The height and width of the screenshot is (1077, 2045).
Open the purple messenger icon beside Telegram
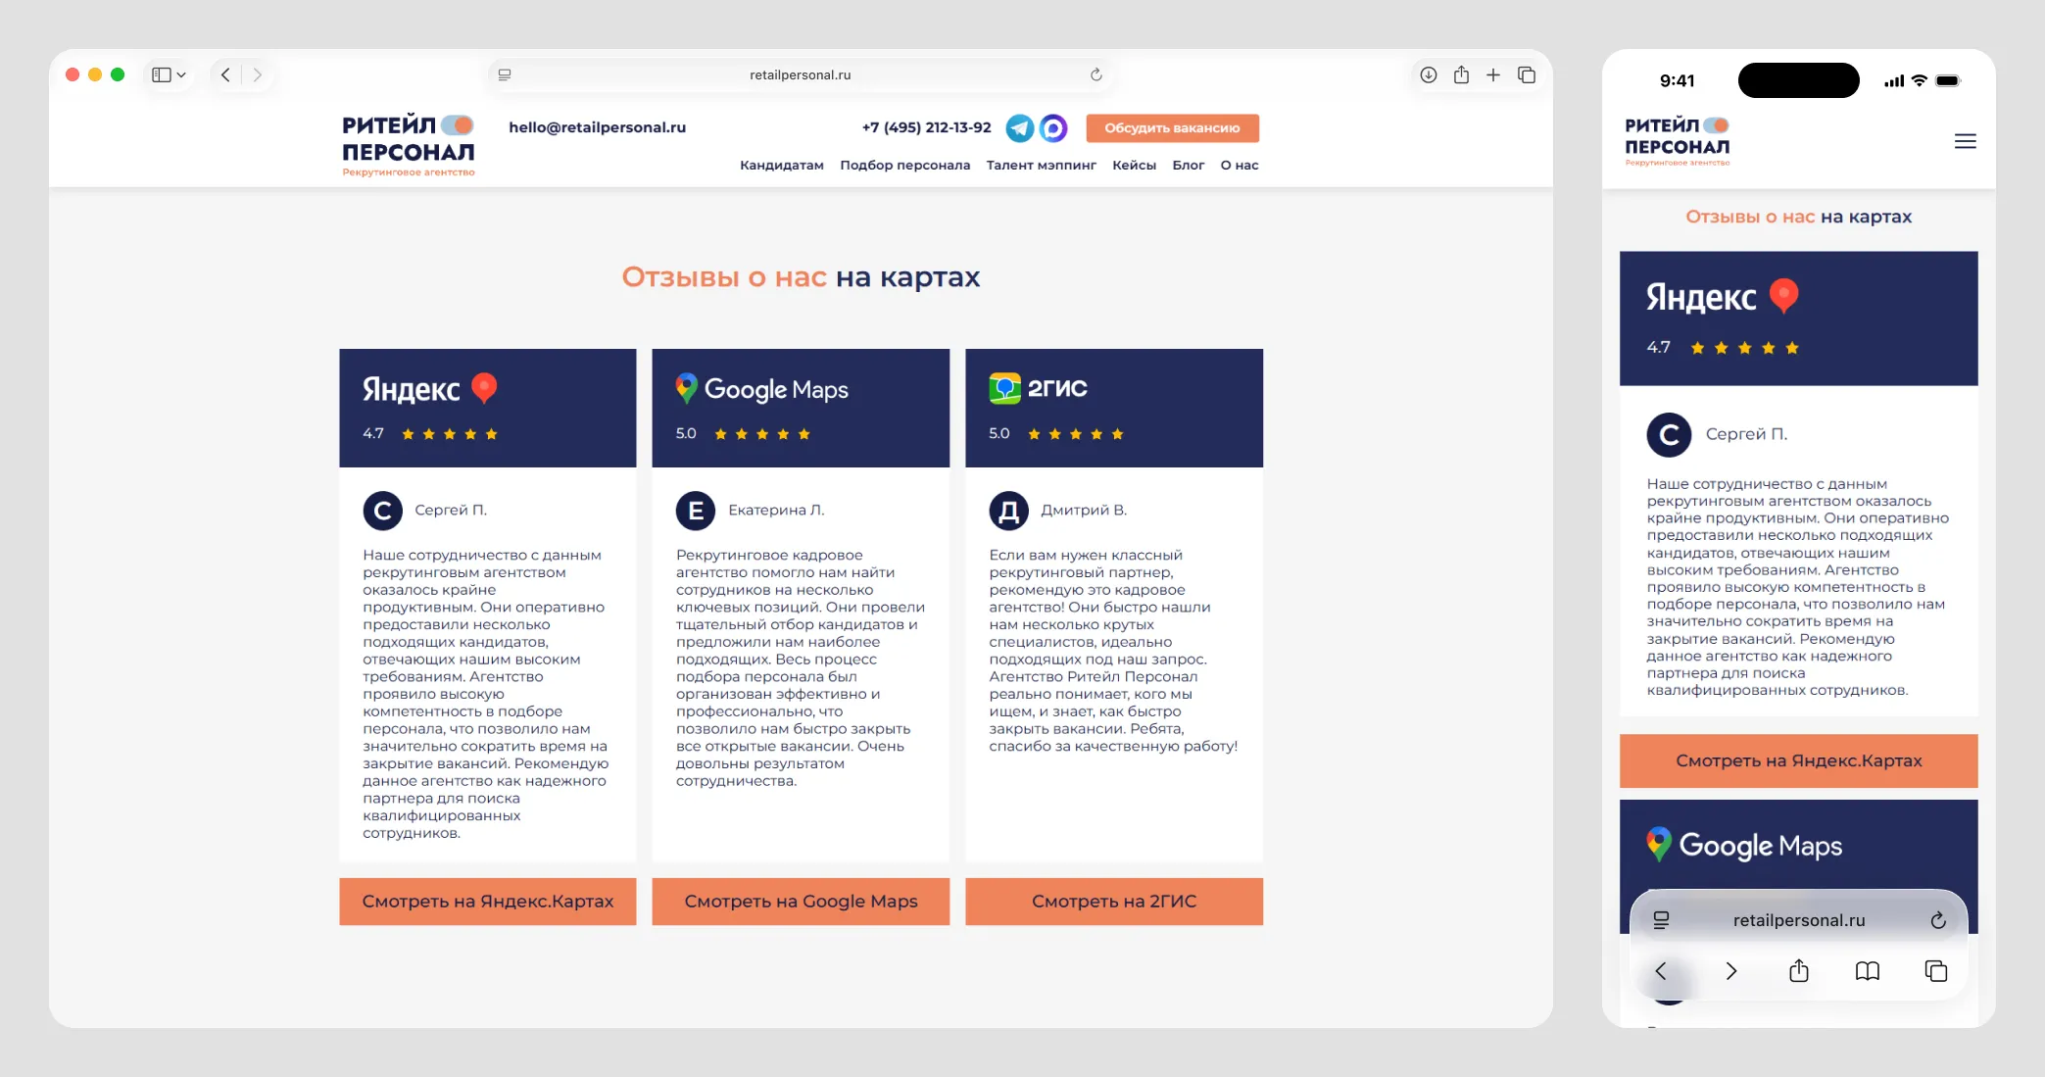[1053, 127]
